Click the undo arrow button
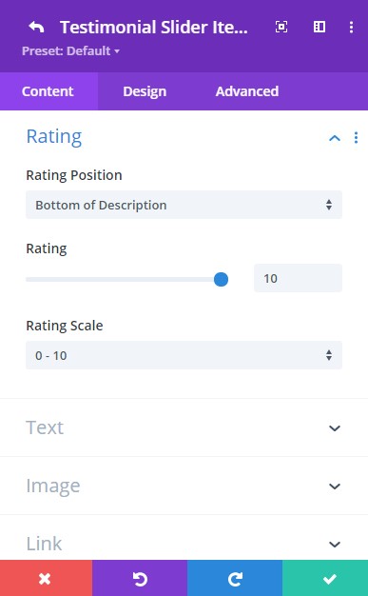 point(140,578)
